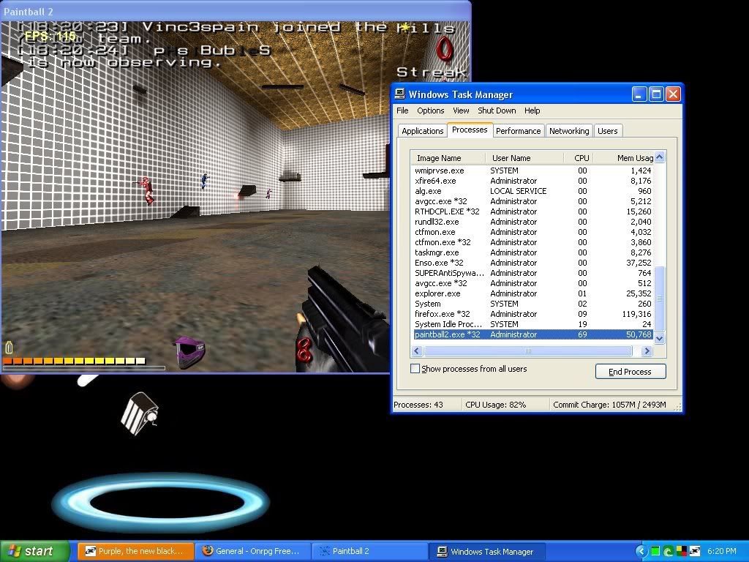Click the Xfire icon in system tray
This screenshot has height=562, width=749.
tap(693, 551)
